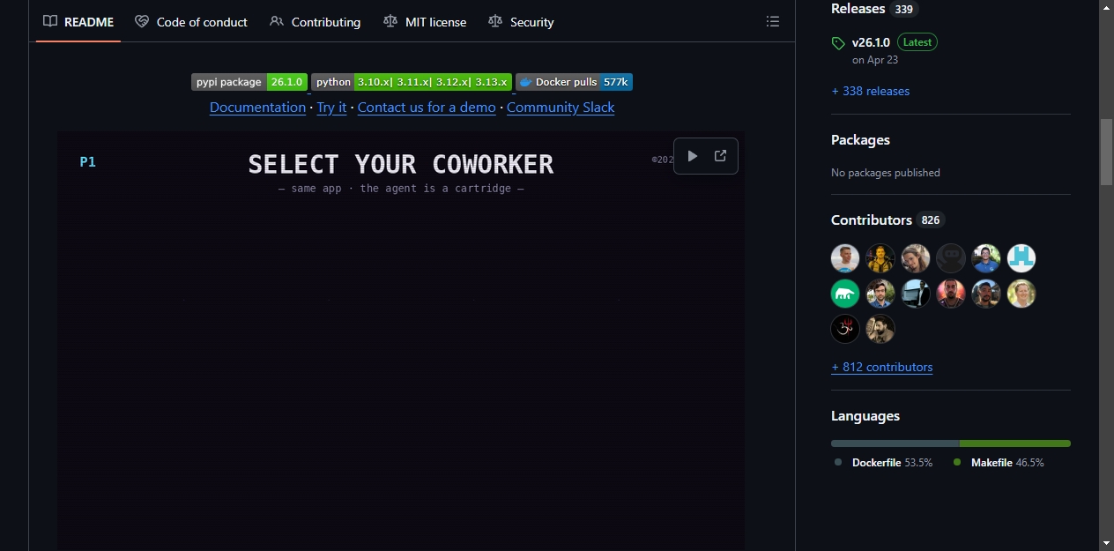Click the release tag icon

(838, 42)
